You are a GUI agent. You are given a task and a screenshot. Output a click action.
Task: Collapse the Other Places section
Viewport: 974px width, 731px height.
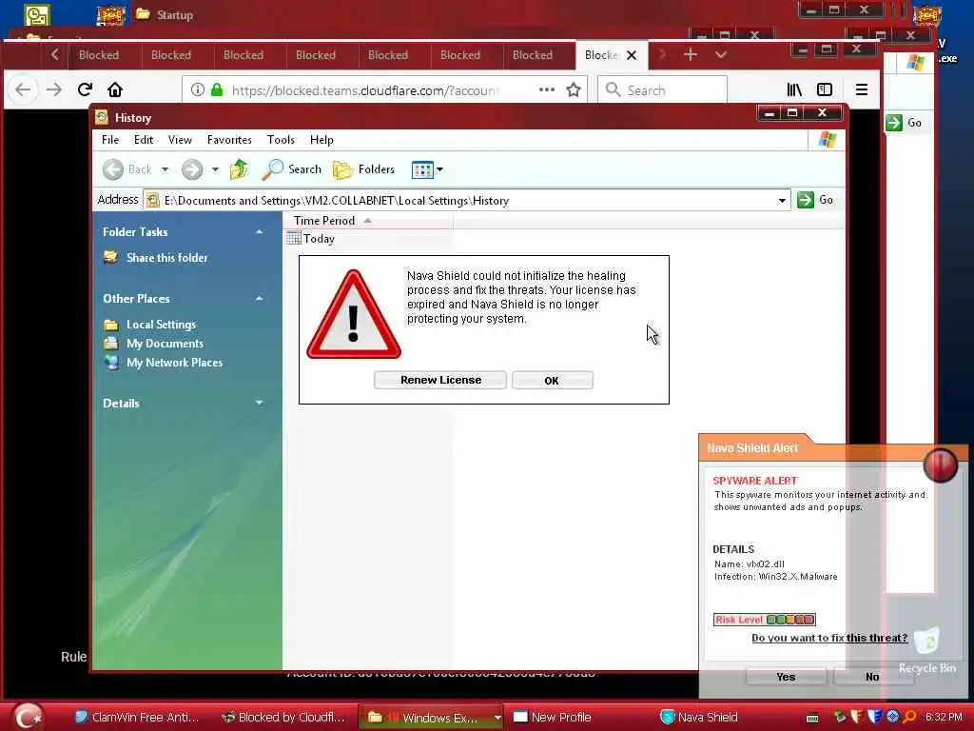click(x=259, y=298)
